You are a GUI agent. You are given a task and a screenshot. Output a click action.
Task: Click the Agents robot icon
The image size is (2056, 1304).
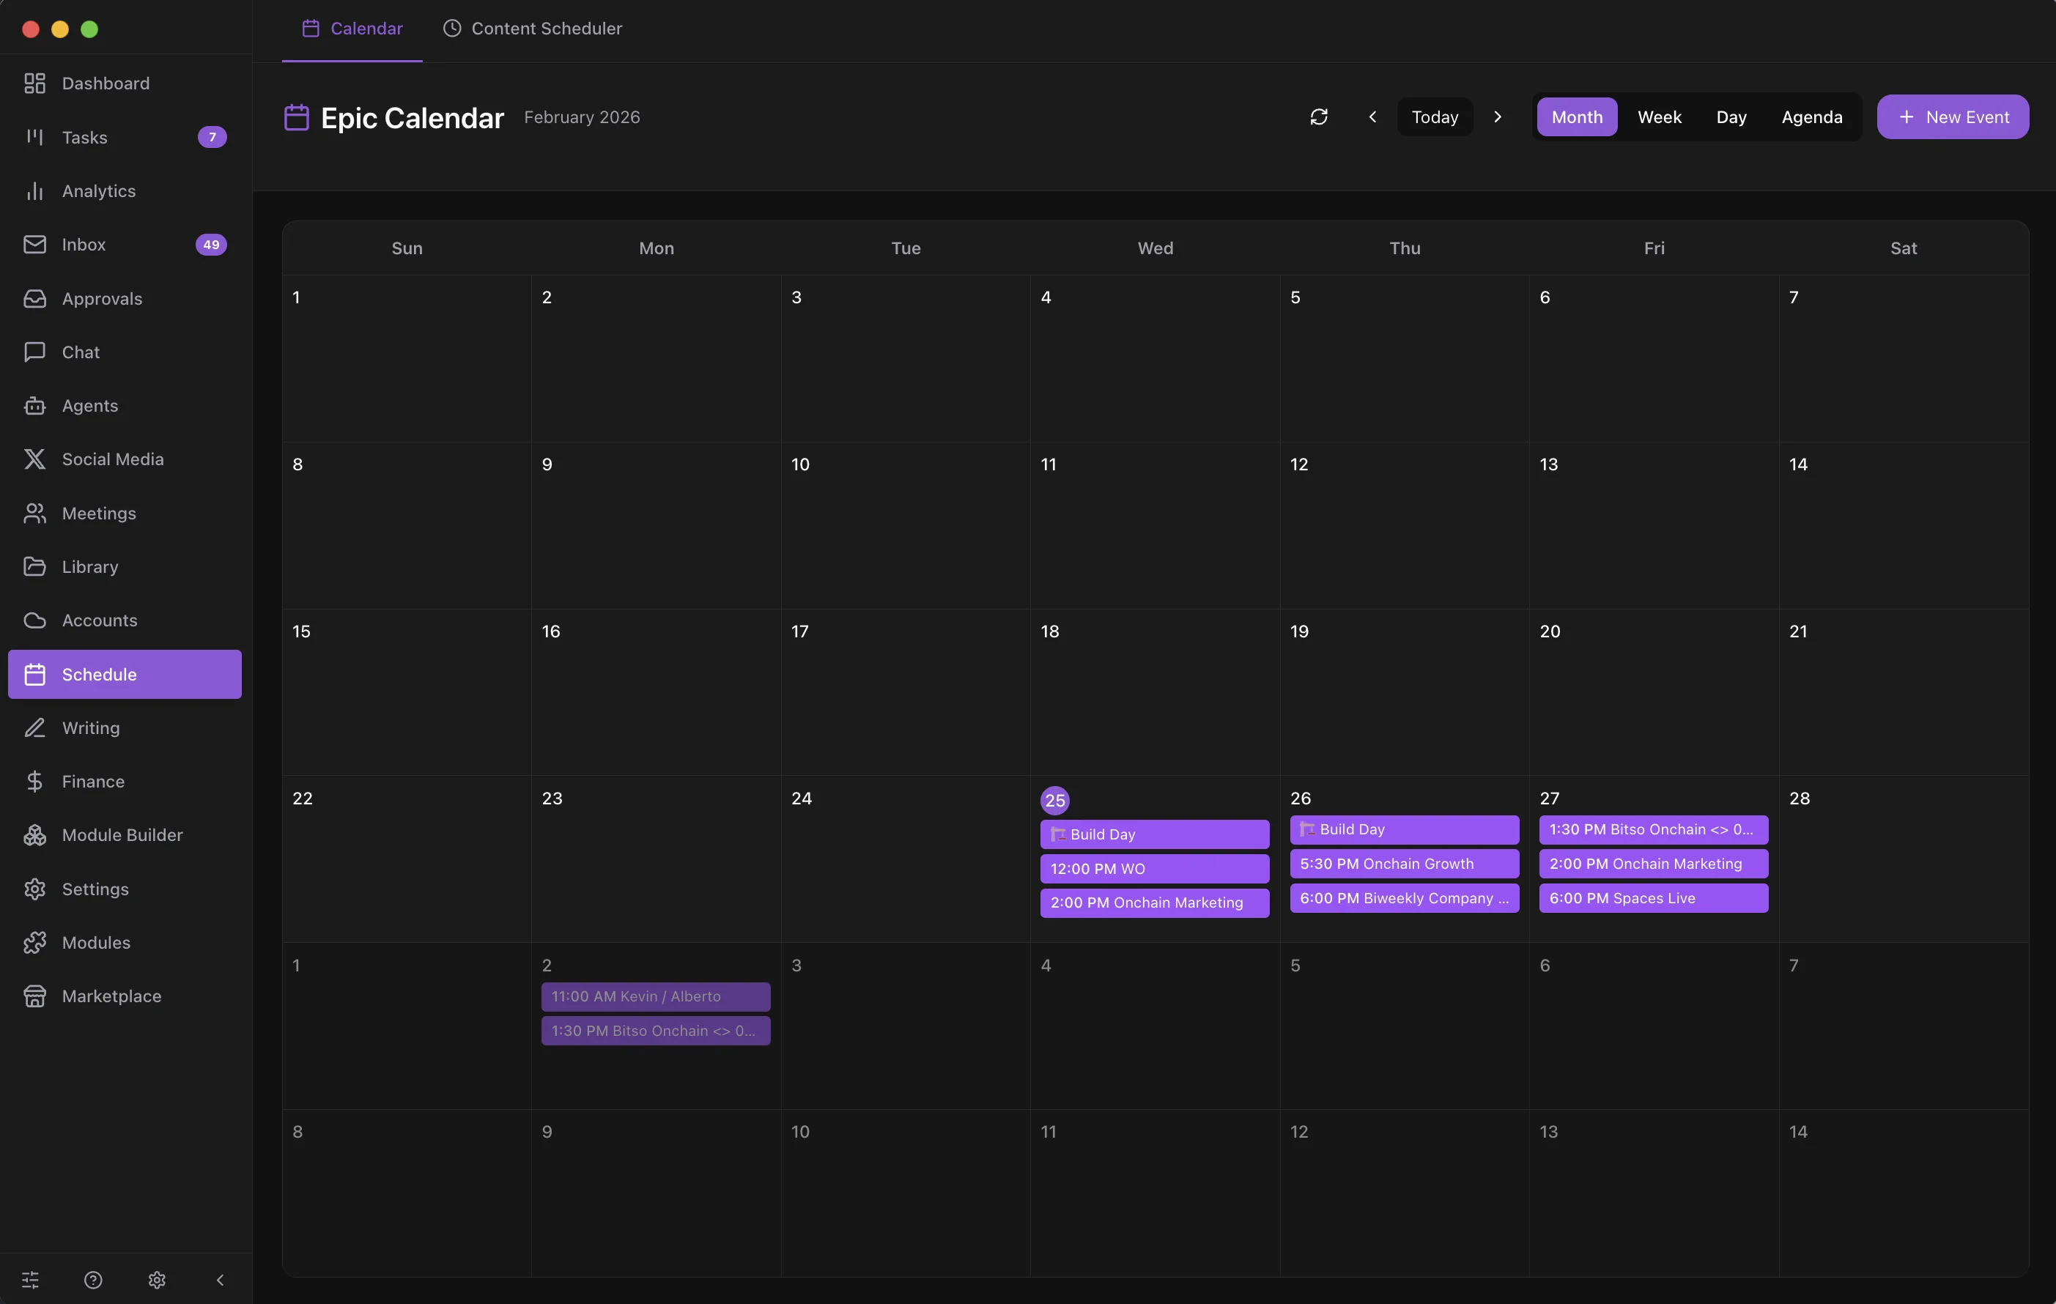35,405
